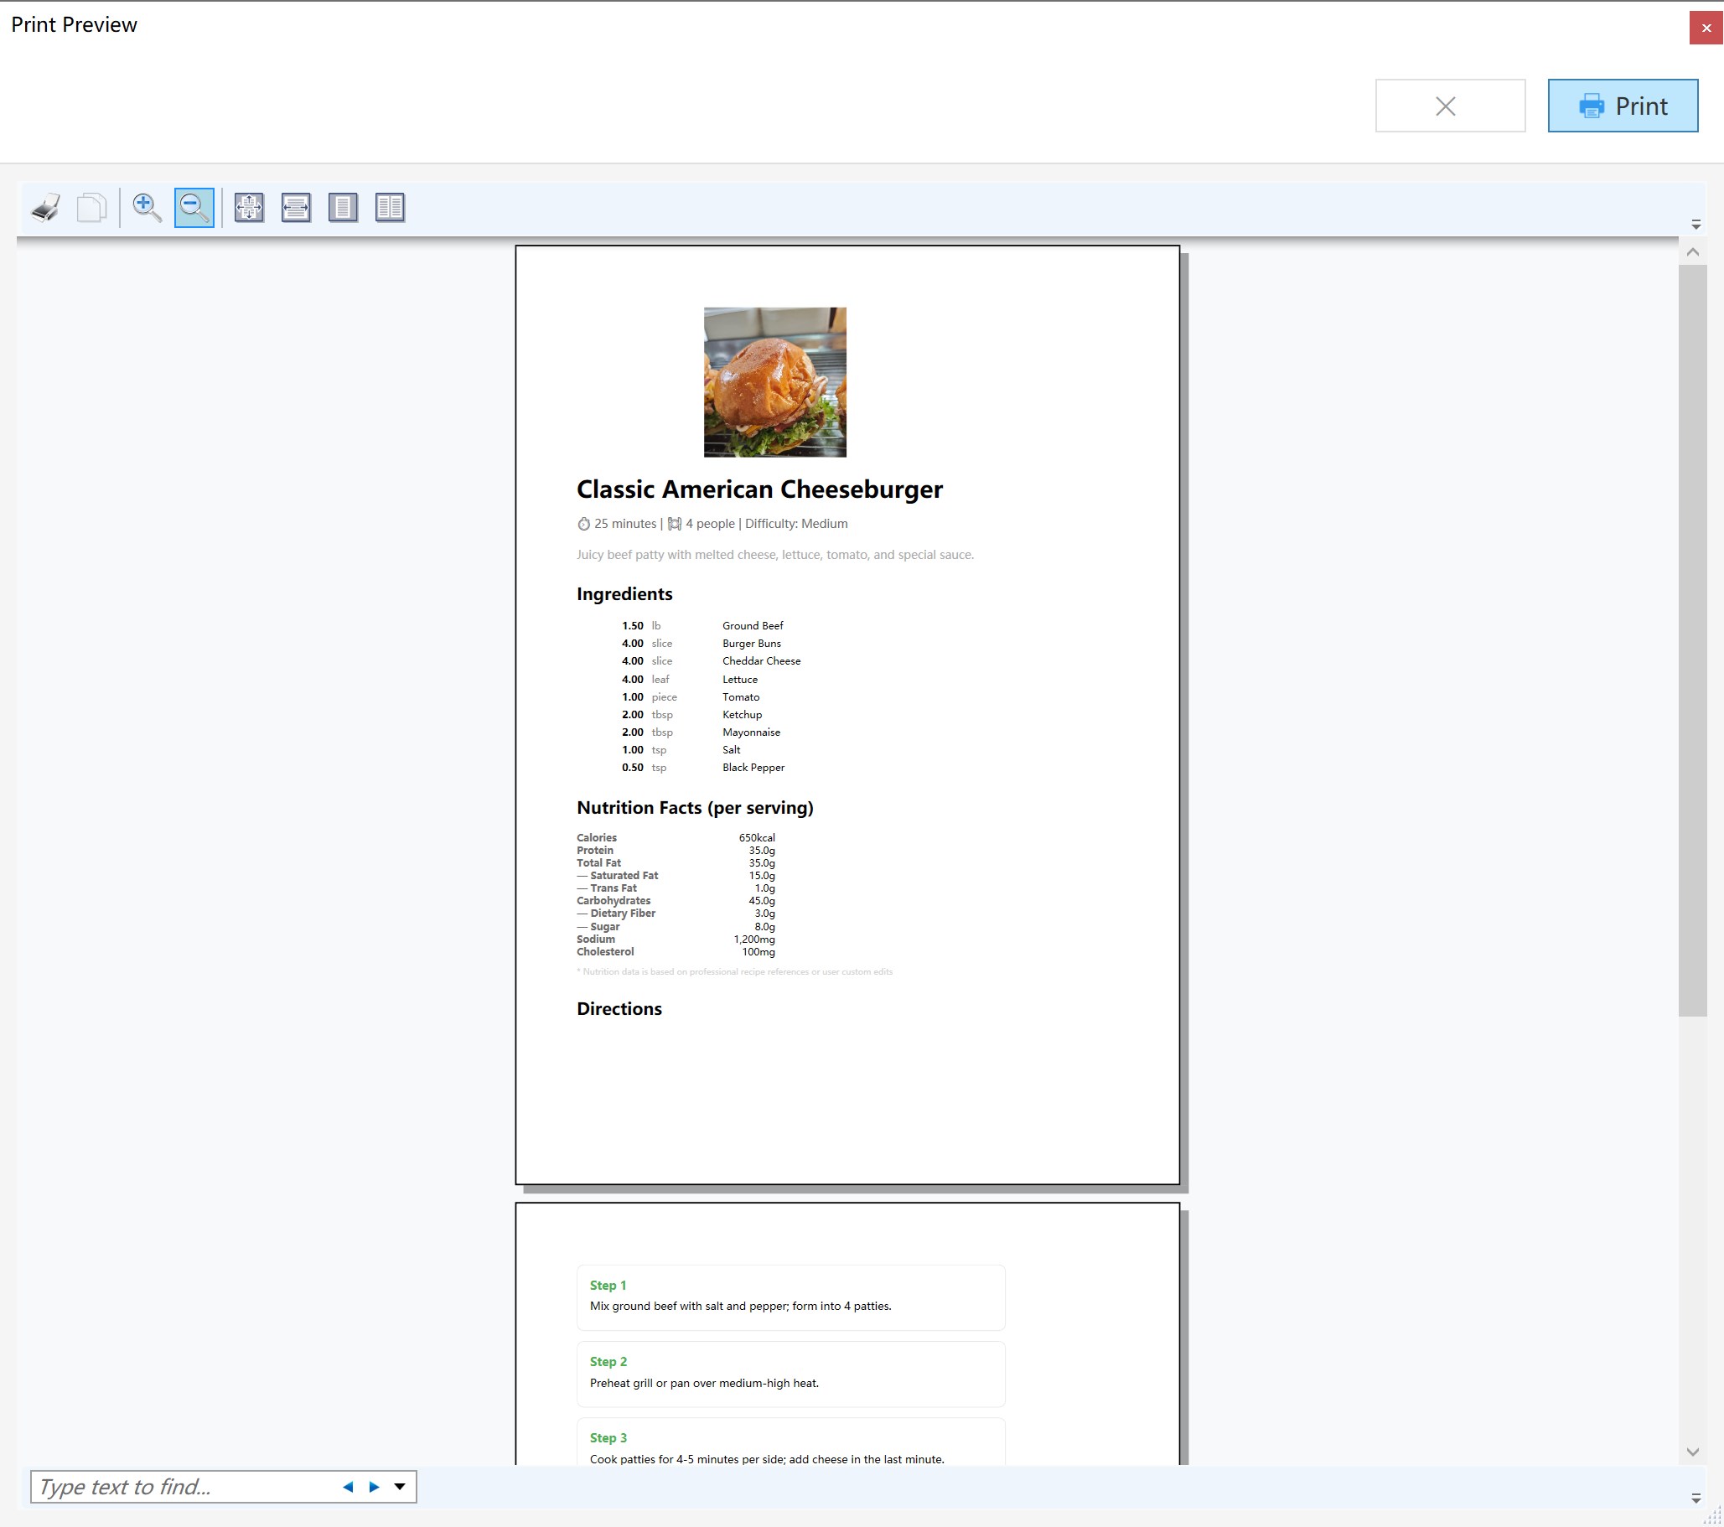
Task: Select the fit to width view icon
Action: point(296,208)
